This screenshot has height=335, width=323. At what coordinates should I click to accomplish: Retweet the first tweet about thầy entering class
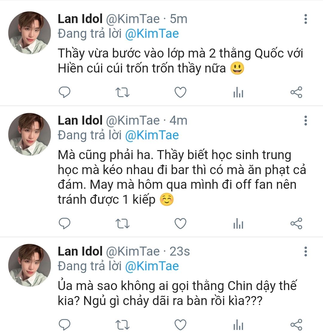122,93
